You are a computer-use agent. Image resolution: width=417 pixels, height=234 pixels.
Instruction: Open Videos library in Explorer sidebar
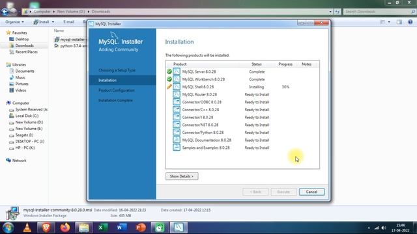18,90
